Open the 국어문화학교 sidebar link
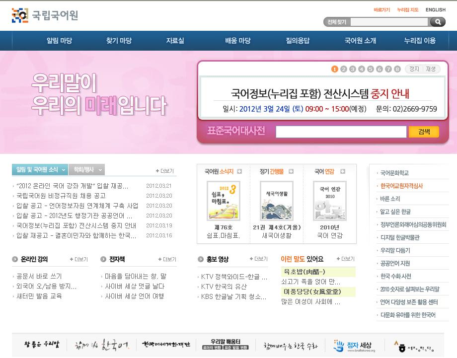The image size is (457, 358). click(394, 173)
